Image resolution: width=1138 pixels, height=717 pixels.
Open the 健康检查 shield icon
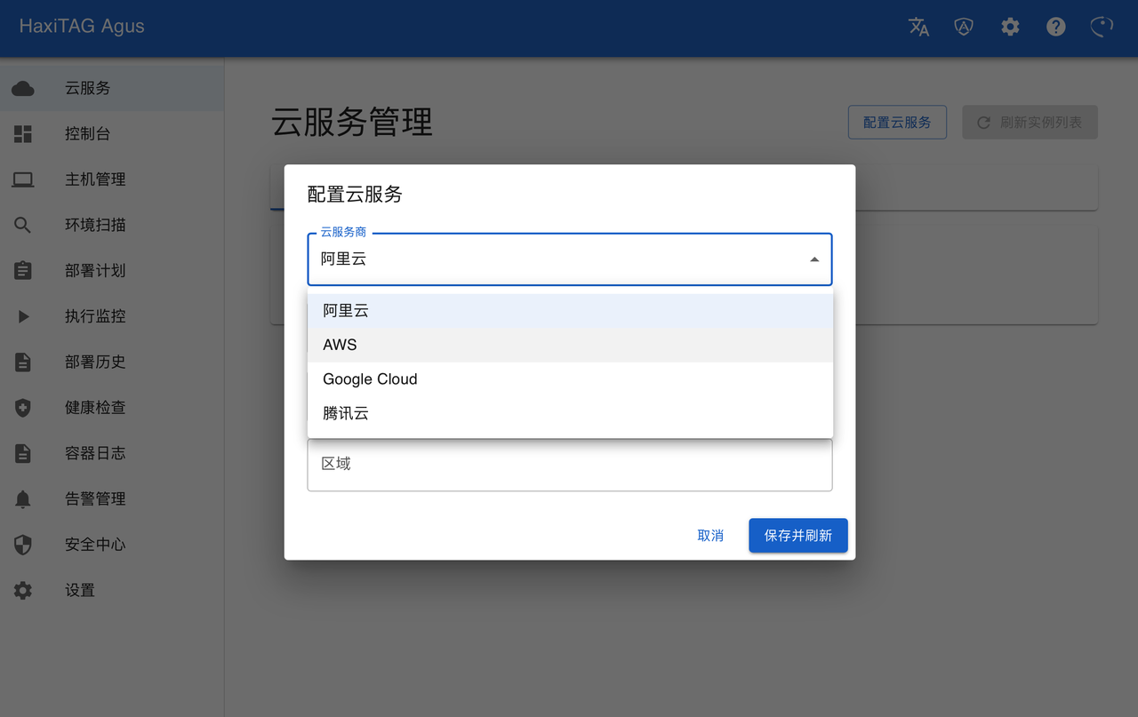pos(22,407)
